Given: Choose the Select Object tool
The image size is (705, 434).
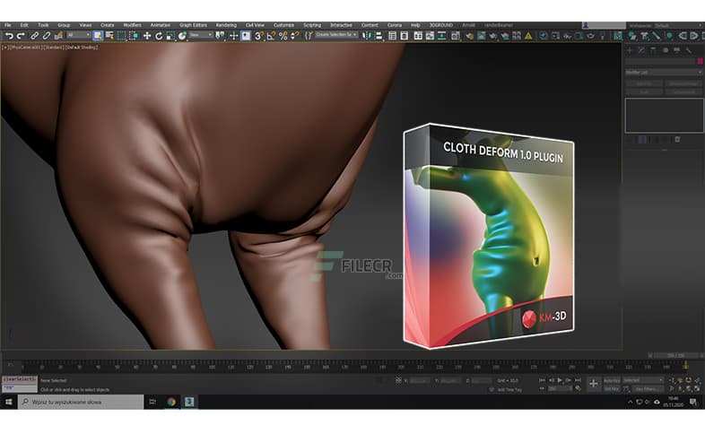Looking at the screenshot, I should [x=98, y=36].
